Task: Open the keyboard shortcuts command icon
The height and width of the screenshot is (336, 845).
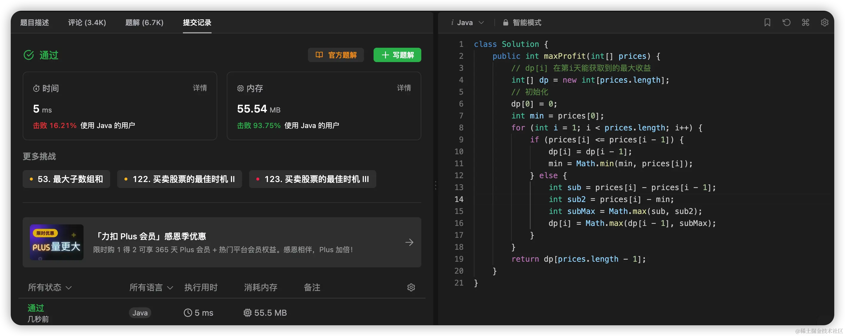Action: [x=805, y=22]
